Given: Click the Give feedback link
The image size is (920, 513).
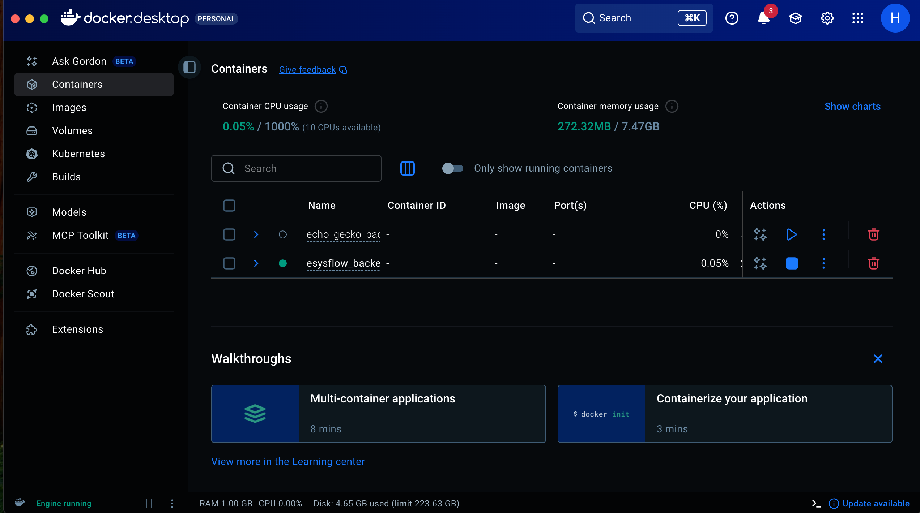Looking at the screenshot, I should (x=313, y=70).
